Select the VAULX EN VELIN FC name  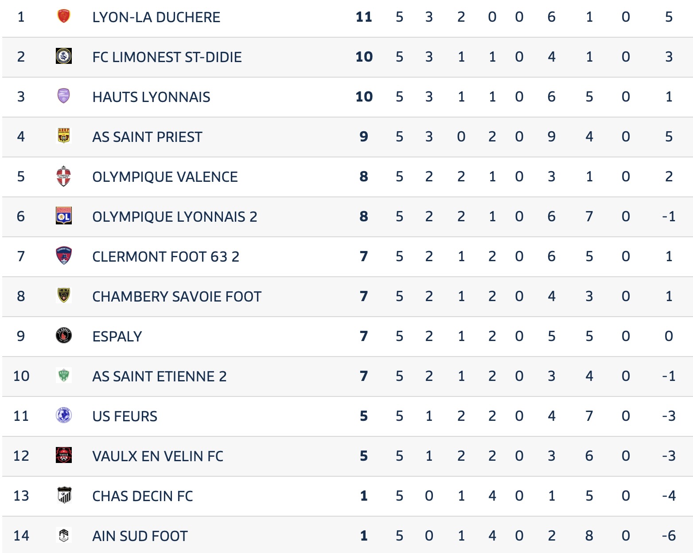pyautogui.click(x=158, y=456)
